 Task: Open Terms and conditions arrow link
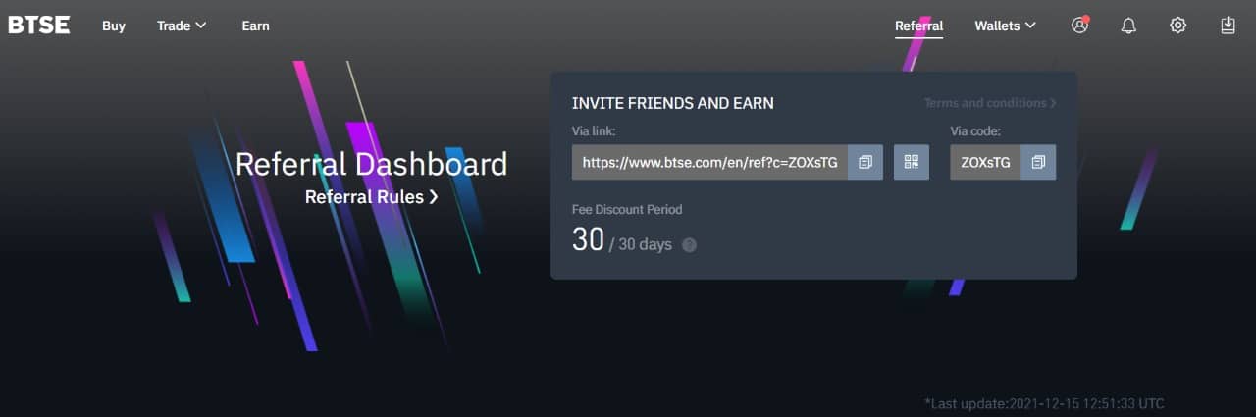(x=990, y=103)
